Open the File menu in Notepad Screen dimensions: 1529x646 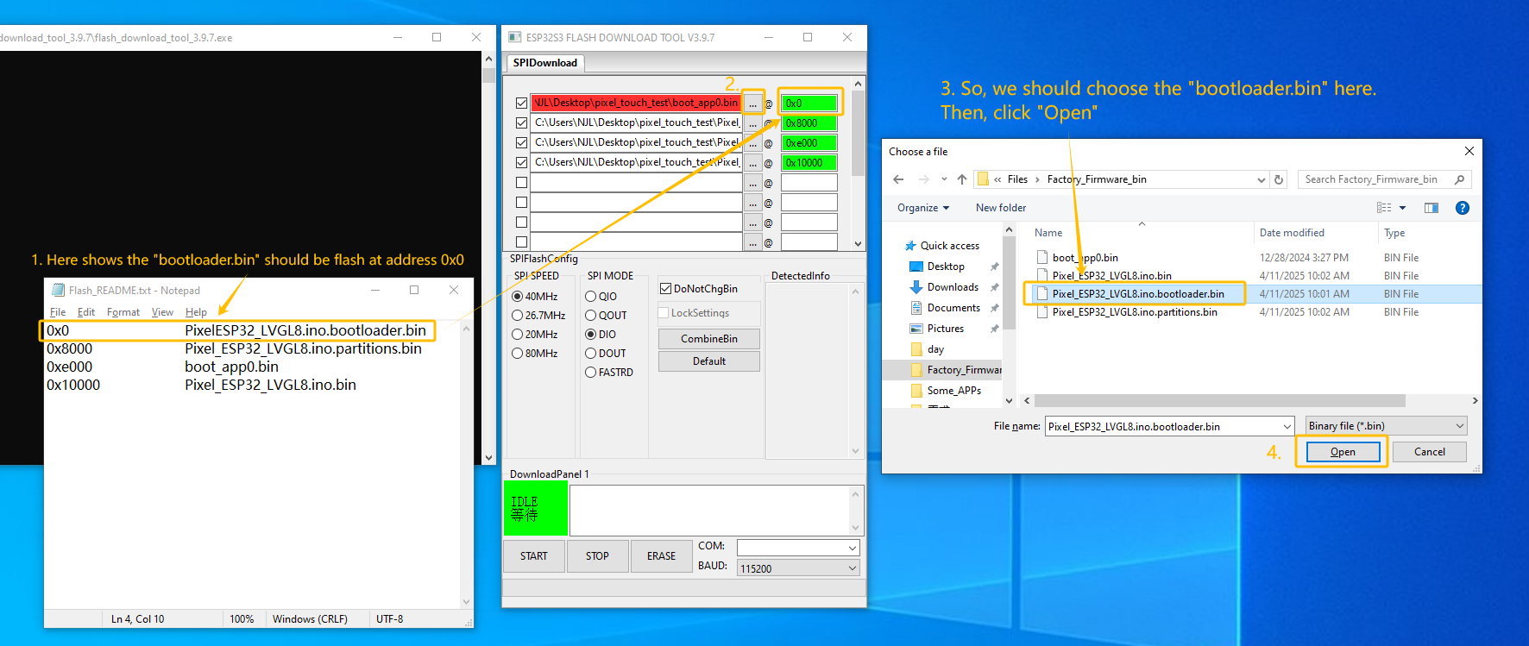[58, 312]
